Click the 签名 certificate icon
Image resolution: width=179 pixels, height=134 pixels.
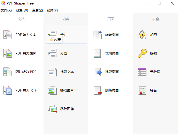[142, 90]
